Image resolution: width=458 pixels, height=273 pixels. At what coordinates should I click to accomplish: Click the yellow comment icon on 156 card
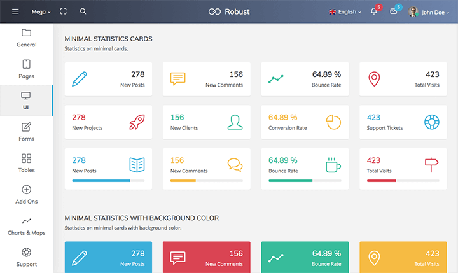coord(177,79)
